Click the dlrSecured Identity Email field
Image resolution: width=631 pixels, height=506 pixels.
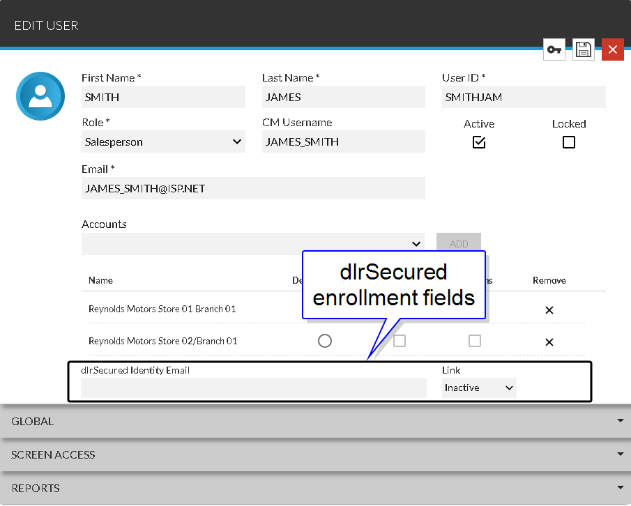[x=254, y=388]
